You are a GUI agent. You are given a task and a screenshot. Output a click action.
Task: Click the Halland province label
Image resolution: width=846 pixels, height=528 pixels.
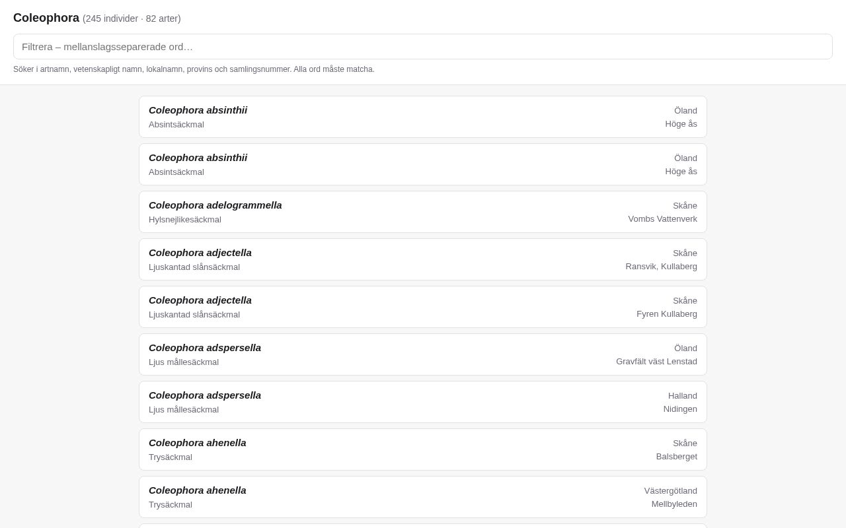tap(683, 396)
